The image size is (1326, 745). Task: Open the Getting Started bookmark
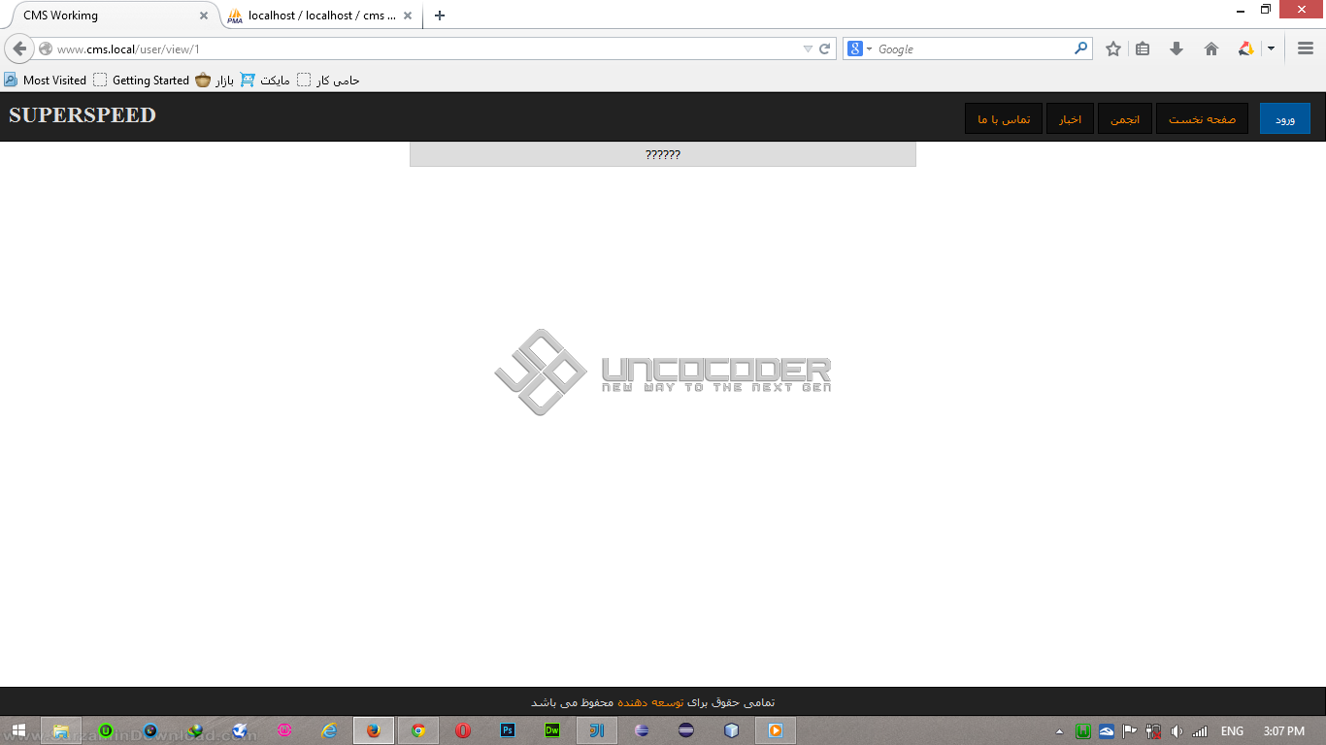[x=142, y=81]
